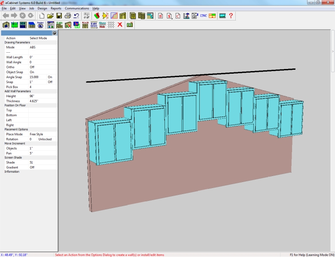The width and height of the screenshot is (335, 257).
Task: Click the red question mark Help icon
Action: click(231, 16)
